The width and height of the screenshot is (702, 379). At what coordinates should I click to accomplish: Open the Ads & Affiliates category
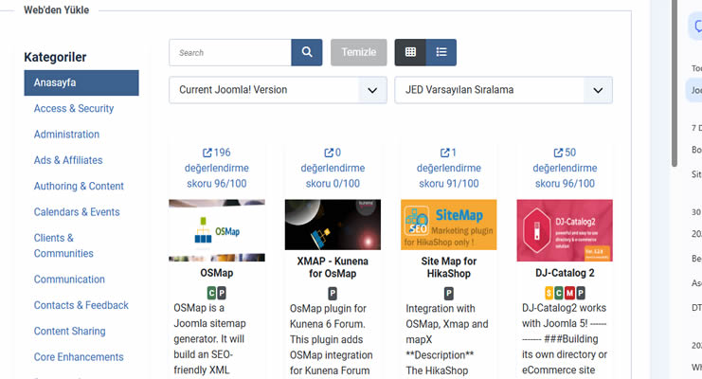[68, 160]
